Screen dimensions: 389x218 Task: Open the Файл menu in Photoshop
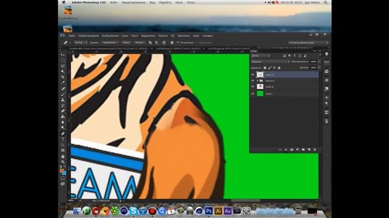tap(72, 36)
